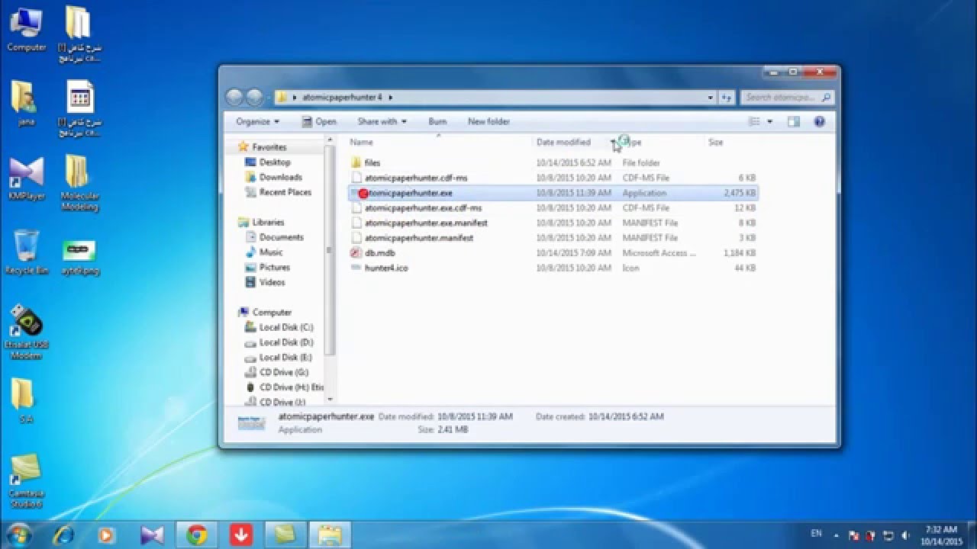Open the Start menu orb
Screen dimensions: 977x549
(x=18, y=535)
